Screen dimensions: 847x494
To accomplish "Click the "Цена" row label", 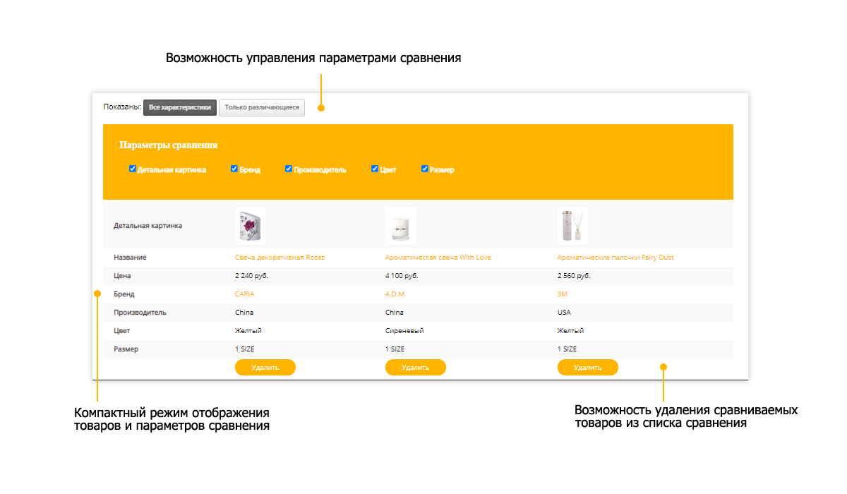I will (x=122, y=276).
